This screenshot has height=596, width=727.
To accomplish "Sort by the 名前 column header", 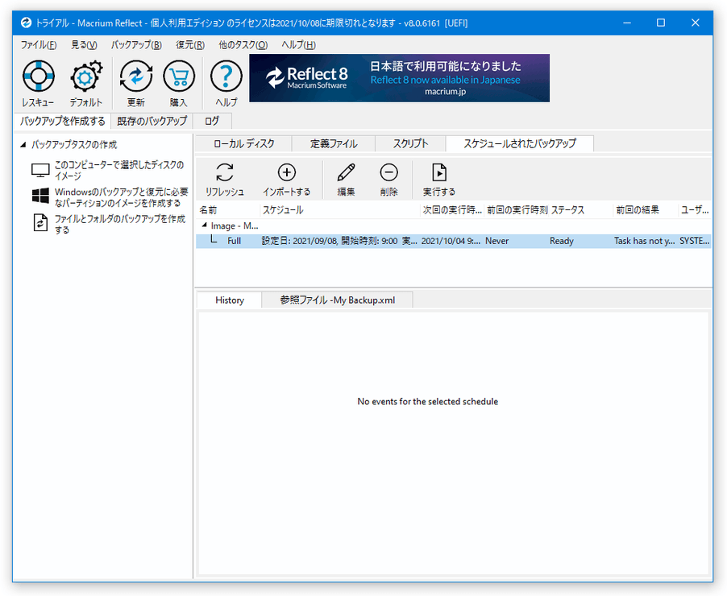I will point(228,210).
